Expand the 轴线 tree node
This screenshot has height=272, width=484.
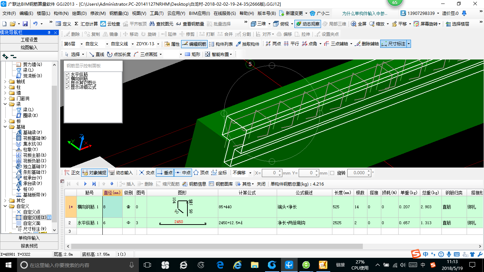(5, 81)
